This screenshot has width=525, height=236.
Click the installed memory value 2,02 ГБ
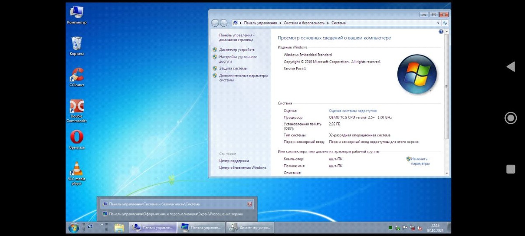click(x=334, y=124)
